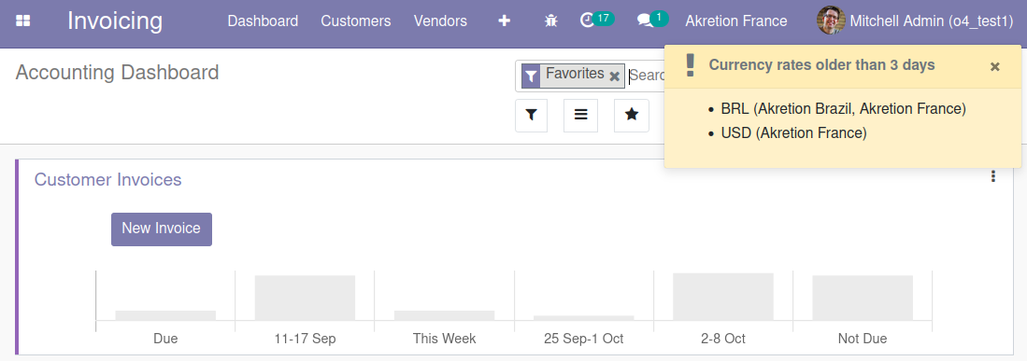Open the Filters funnel dropdown
The height and width of the screenshot is (361, 1027).
pyautogui.click(x=531, y=115)
